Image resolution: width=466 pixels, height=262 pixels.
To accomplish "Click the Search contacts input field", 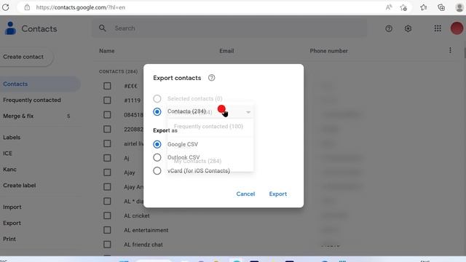I will [x=229, y=28].
